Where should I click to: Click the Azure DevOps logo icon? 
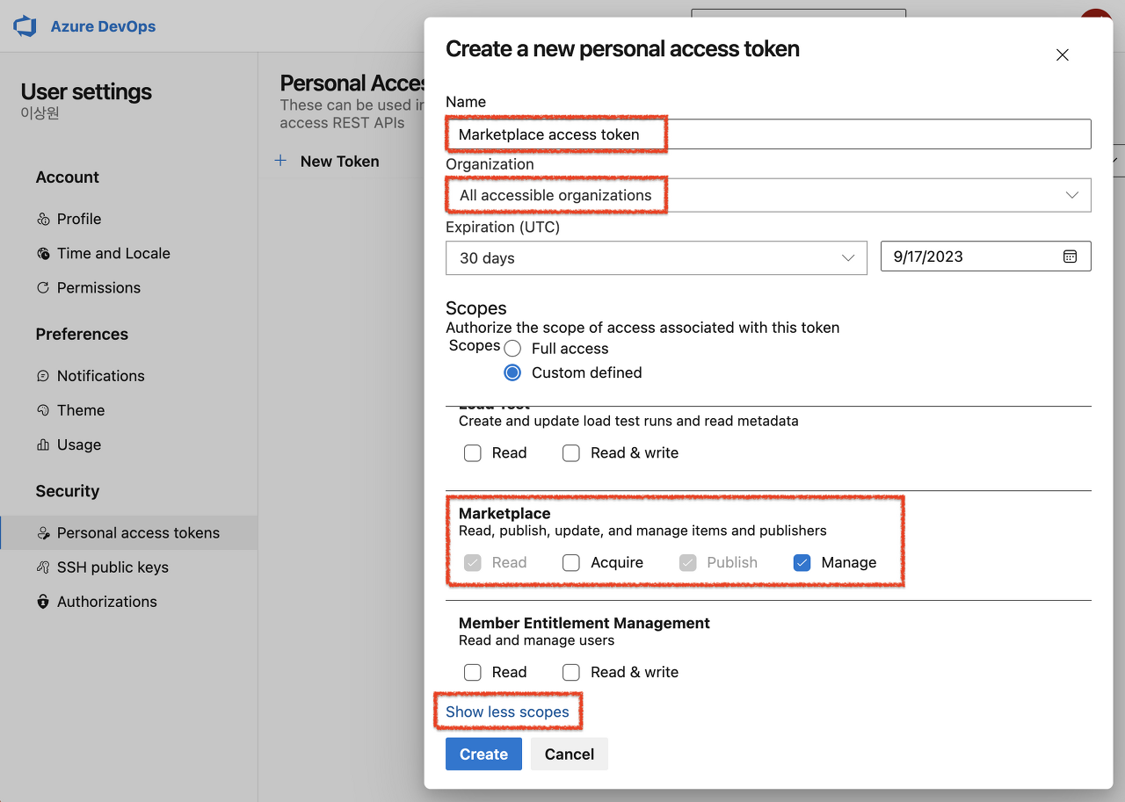(25, 26)
